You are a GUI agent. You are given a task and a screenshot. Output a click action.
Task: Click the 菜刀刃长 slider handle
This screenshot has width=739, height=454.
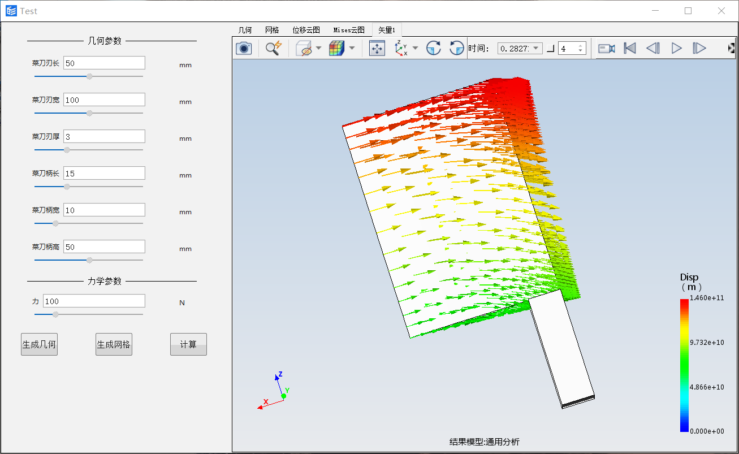click(x=89, y=76)
